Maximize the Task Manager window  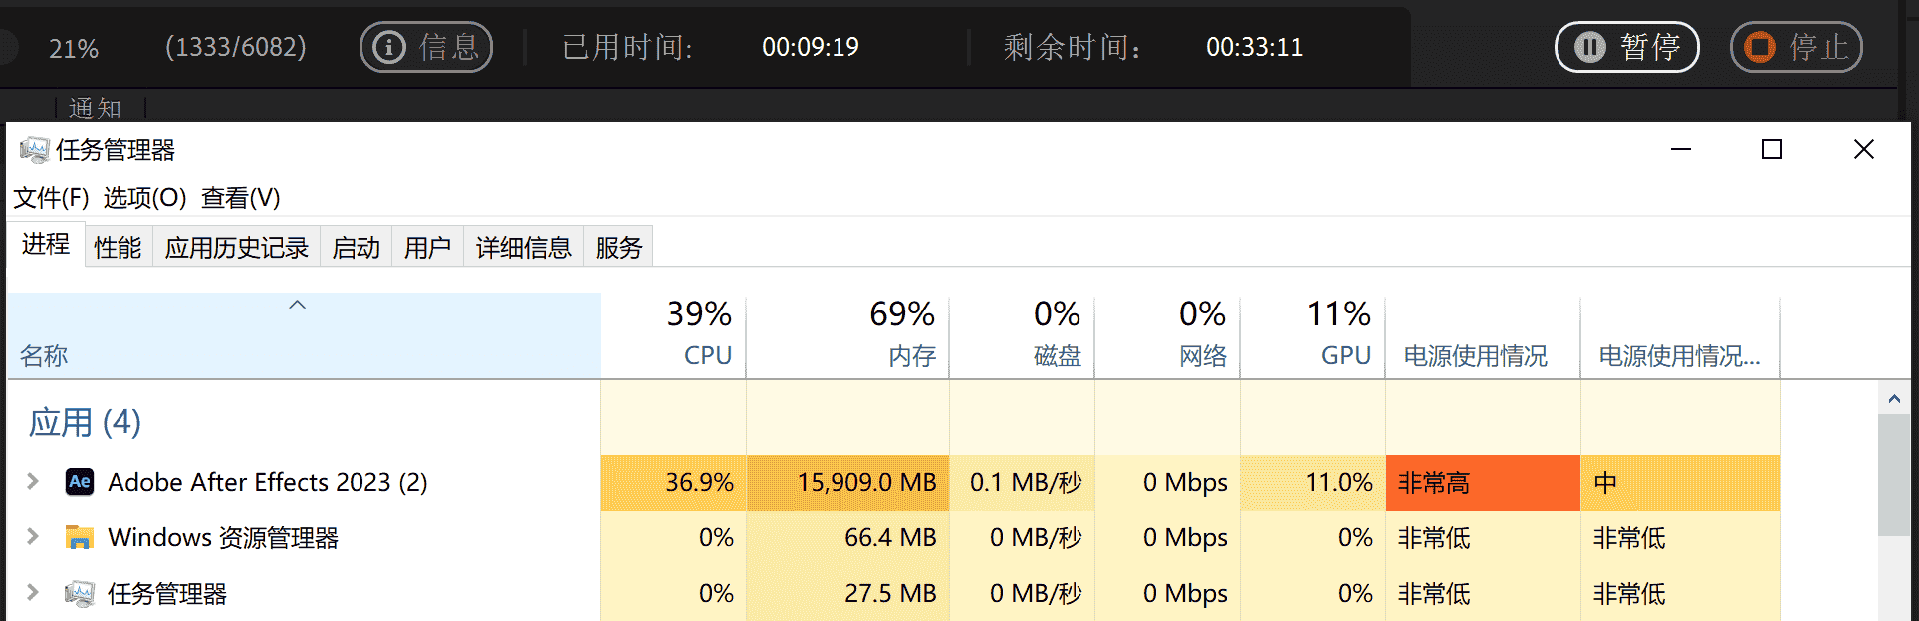tap(1772, 150)
